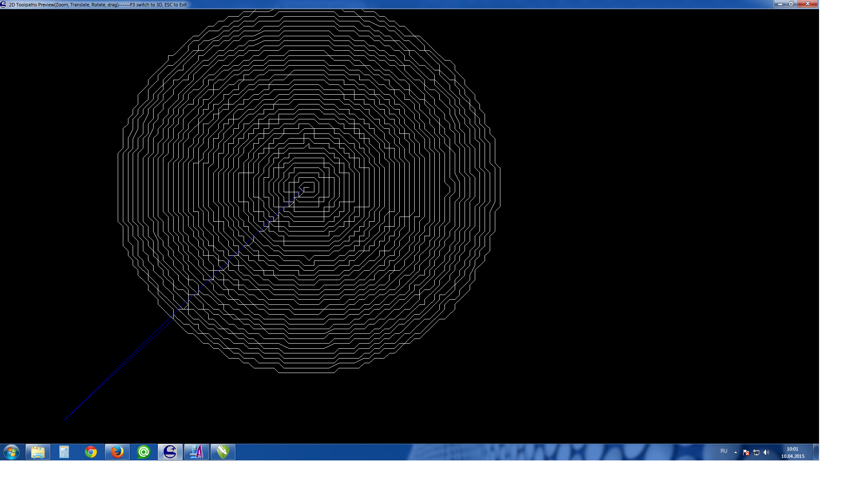860x486 pixels.
Task: Open the clock showing 10:01
Action: [x=792, y=452]
